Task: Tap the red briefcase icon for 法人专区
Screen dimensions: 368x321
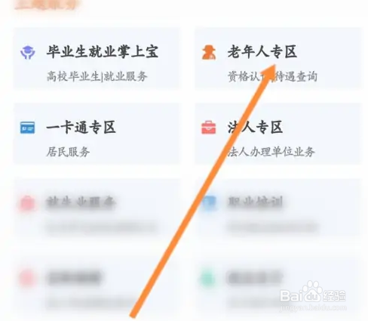Action: (209, 128)
